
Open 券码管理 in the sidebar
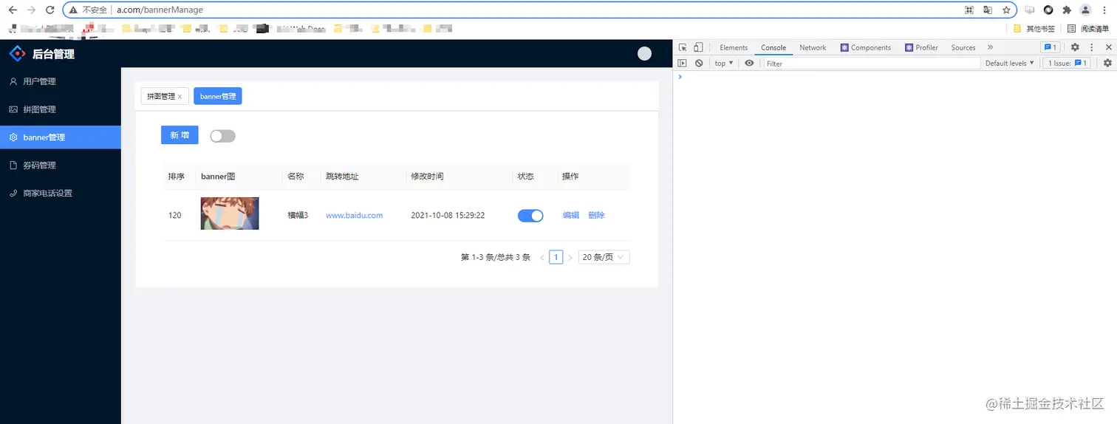tap(61, 165)
